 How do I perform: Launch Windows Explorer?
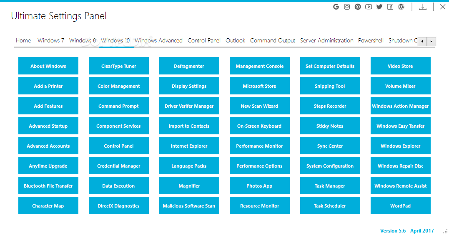[401, 146]
